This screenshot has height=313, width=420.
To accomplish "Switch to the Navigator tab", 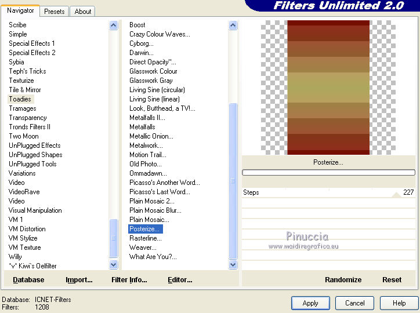I will coord(20,10).
